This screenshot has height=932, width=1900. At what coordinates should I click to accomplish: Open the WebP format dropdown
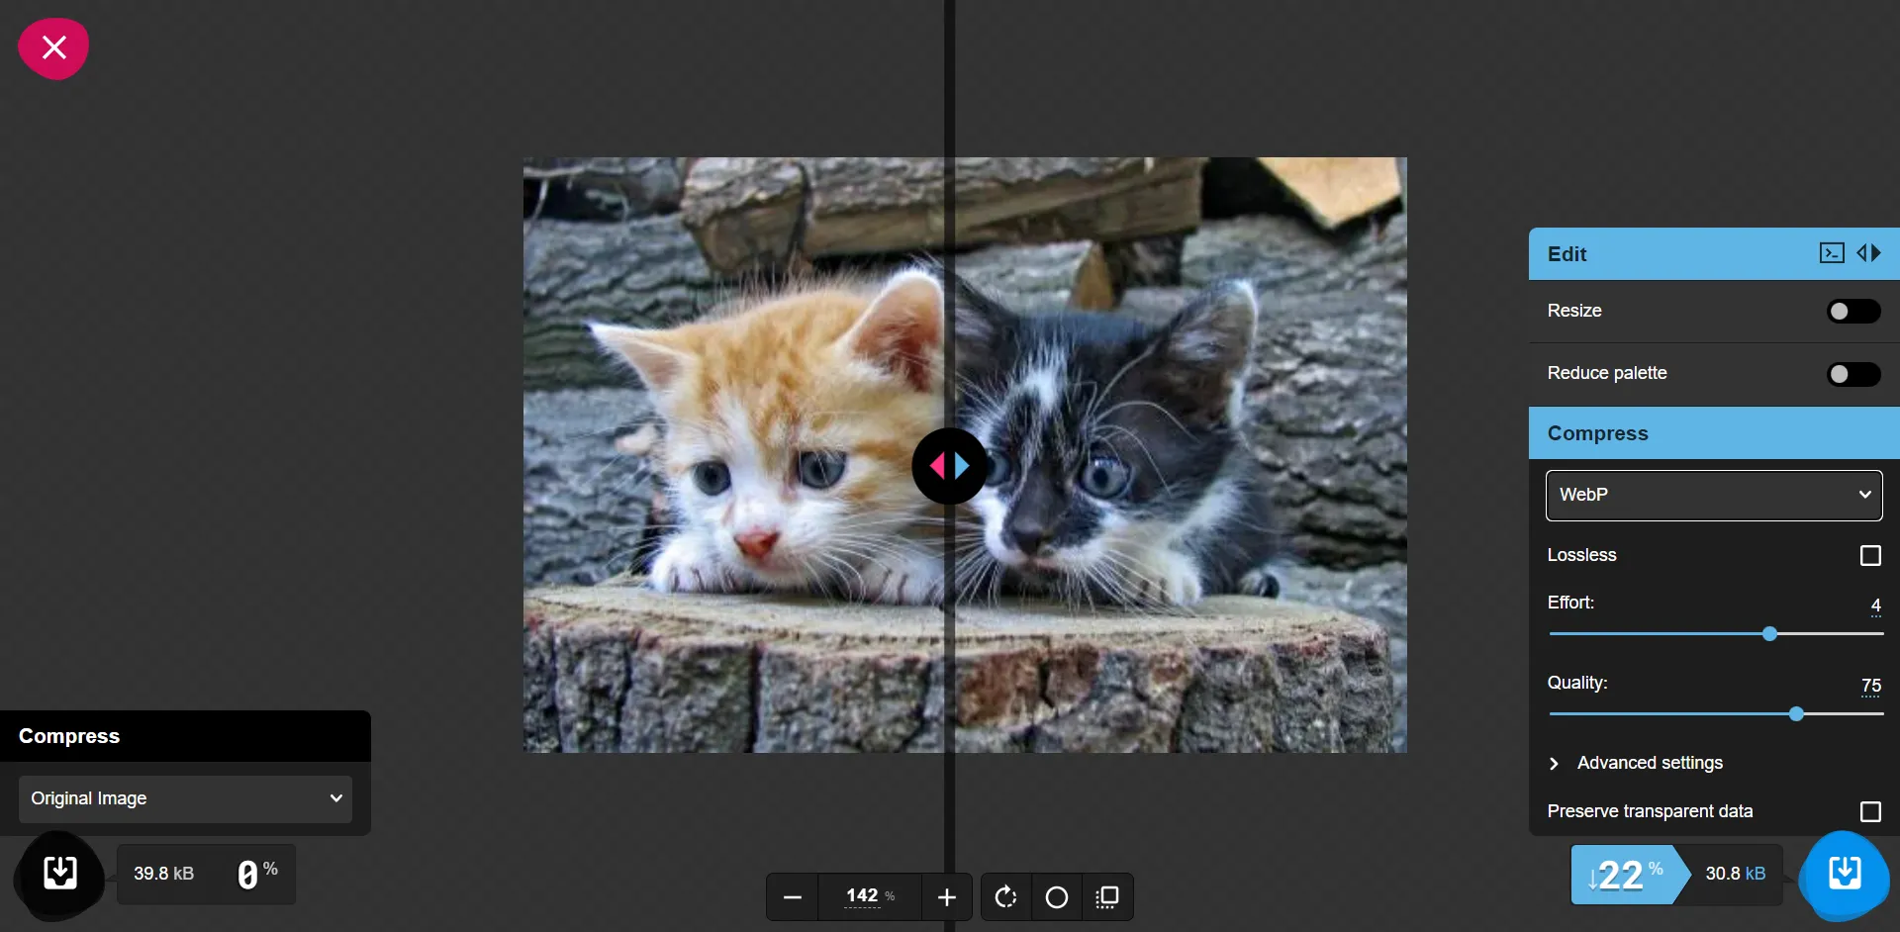coord(1714,495)
